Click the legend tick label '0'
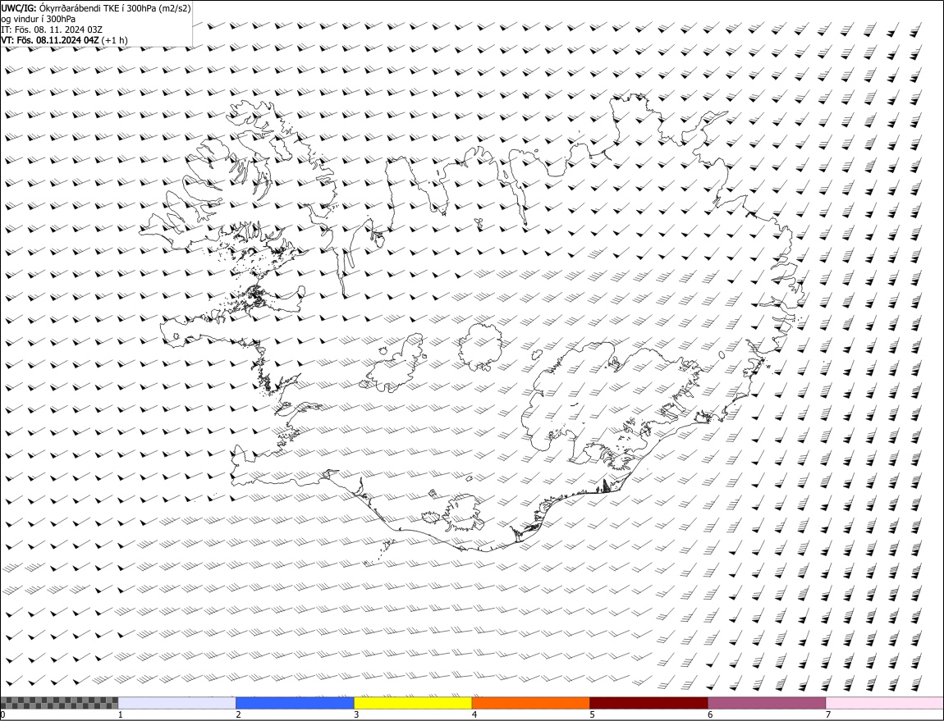 point(3,715)
